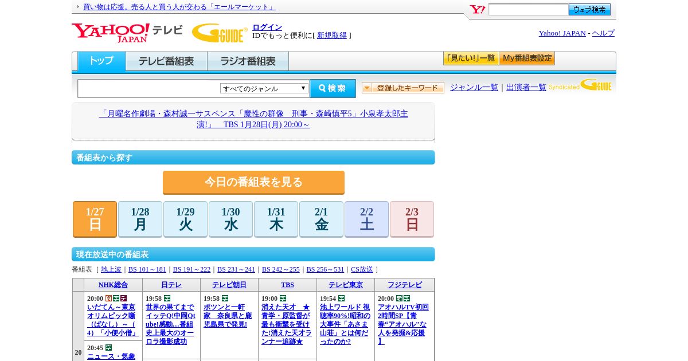Viewport: 688px width, 361px height.
Task: Select the 2/2 Saturday date tile
Action: (366, 219)
